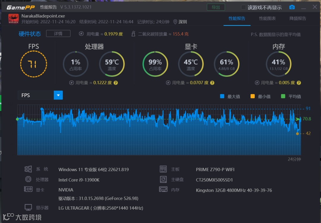The width and height of the screenshot is (321, 223).
Task: Click the RAM module icon beside 内存
Action: [x=163, y=189]
